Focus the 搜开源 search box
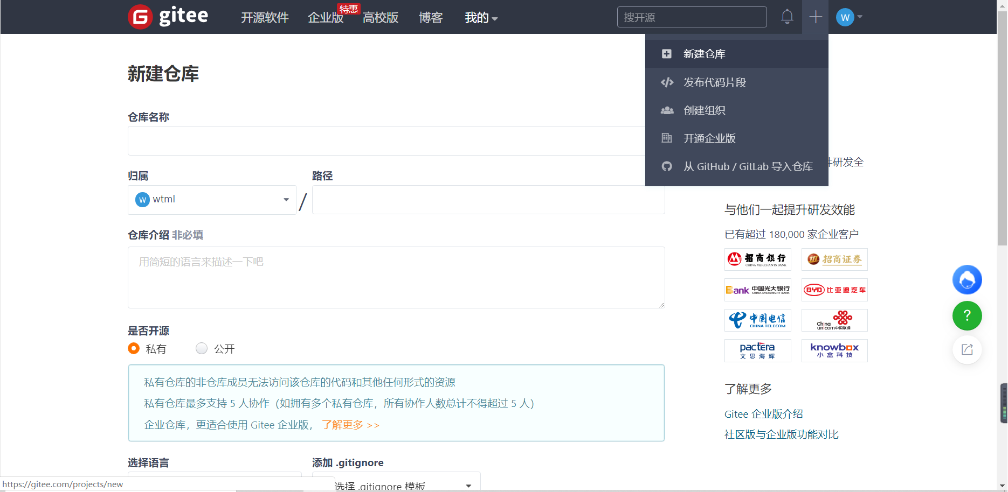Screen dimensions: 1008x492 click(x=692, y=17)
